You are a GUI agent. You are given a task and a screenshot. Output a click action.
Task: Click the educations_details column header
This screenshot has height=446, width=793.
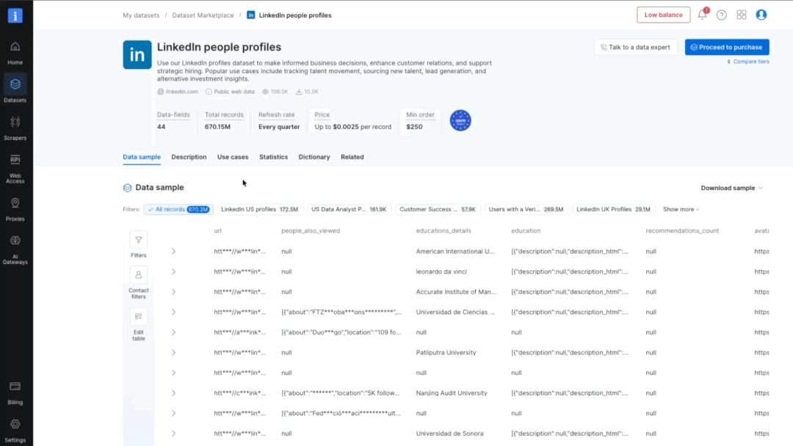[x=443, y=231]
